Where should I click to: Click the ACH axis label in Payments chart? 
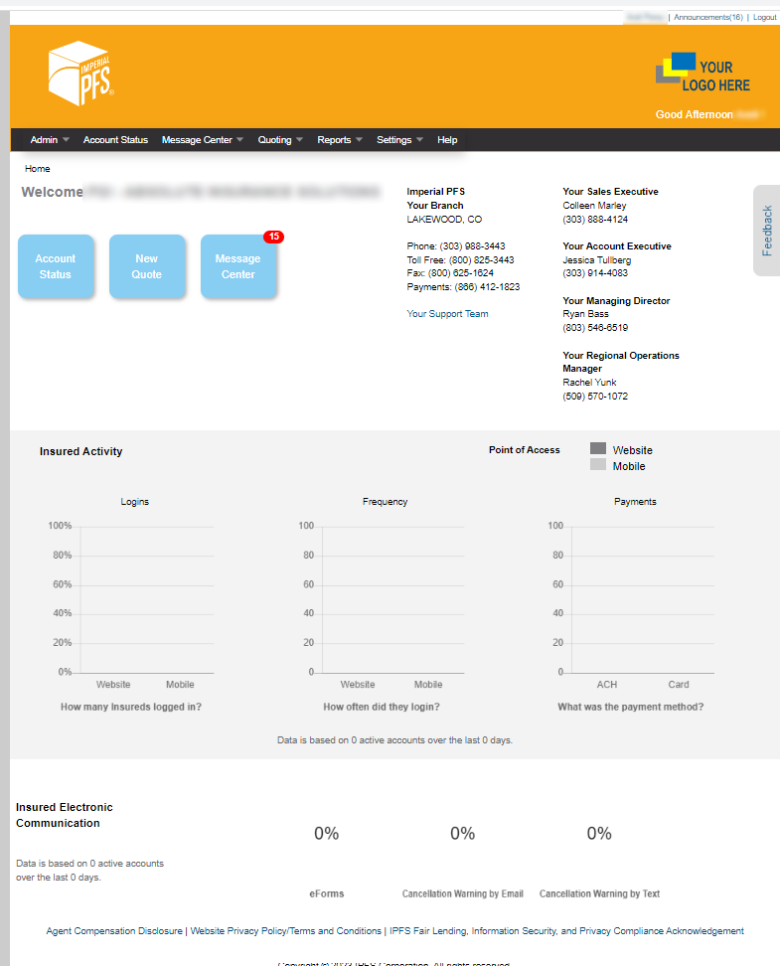click(x=607, y=685)
